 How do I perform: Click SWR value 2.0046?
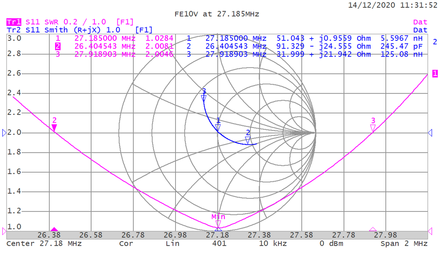159,54
